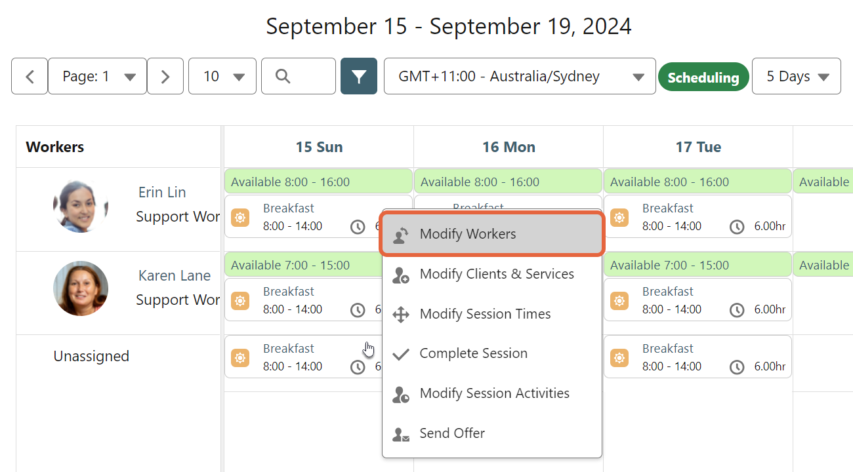The image size is (853, 472).
Task: Click the crosshair icon beside Modify Session Times
Action: pyautogui.click(x=400, y=313)
